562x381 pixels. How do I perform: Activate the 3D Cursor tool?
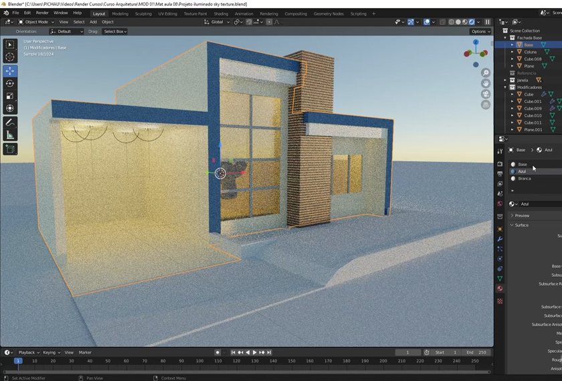pyautogui.click(x=10, y=57)
